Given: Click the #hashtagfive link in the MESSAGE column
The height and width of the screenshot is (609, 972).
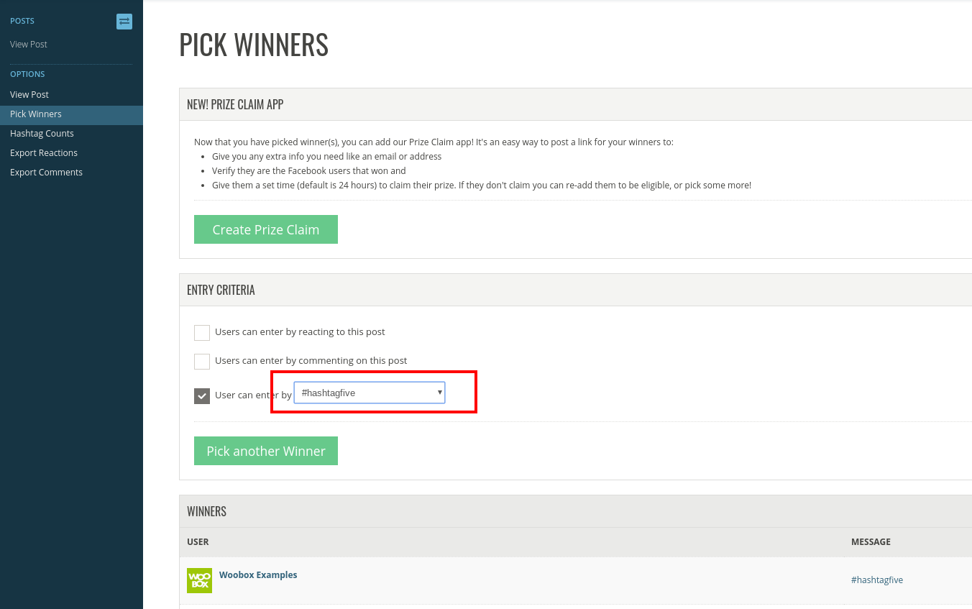Looking at the screenshot, I should pyautogui.click(x=877, y=580).
